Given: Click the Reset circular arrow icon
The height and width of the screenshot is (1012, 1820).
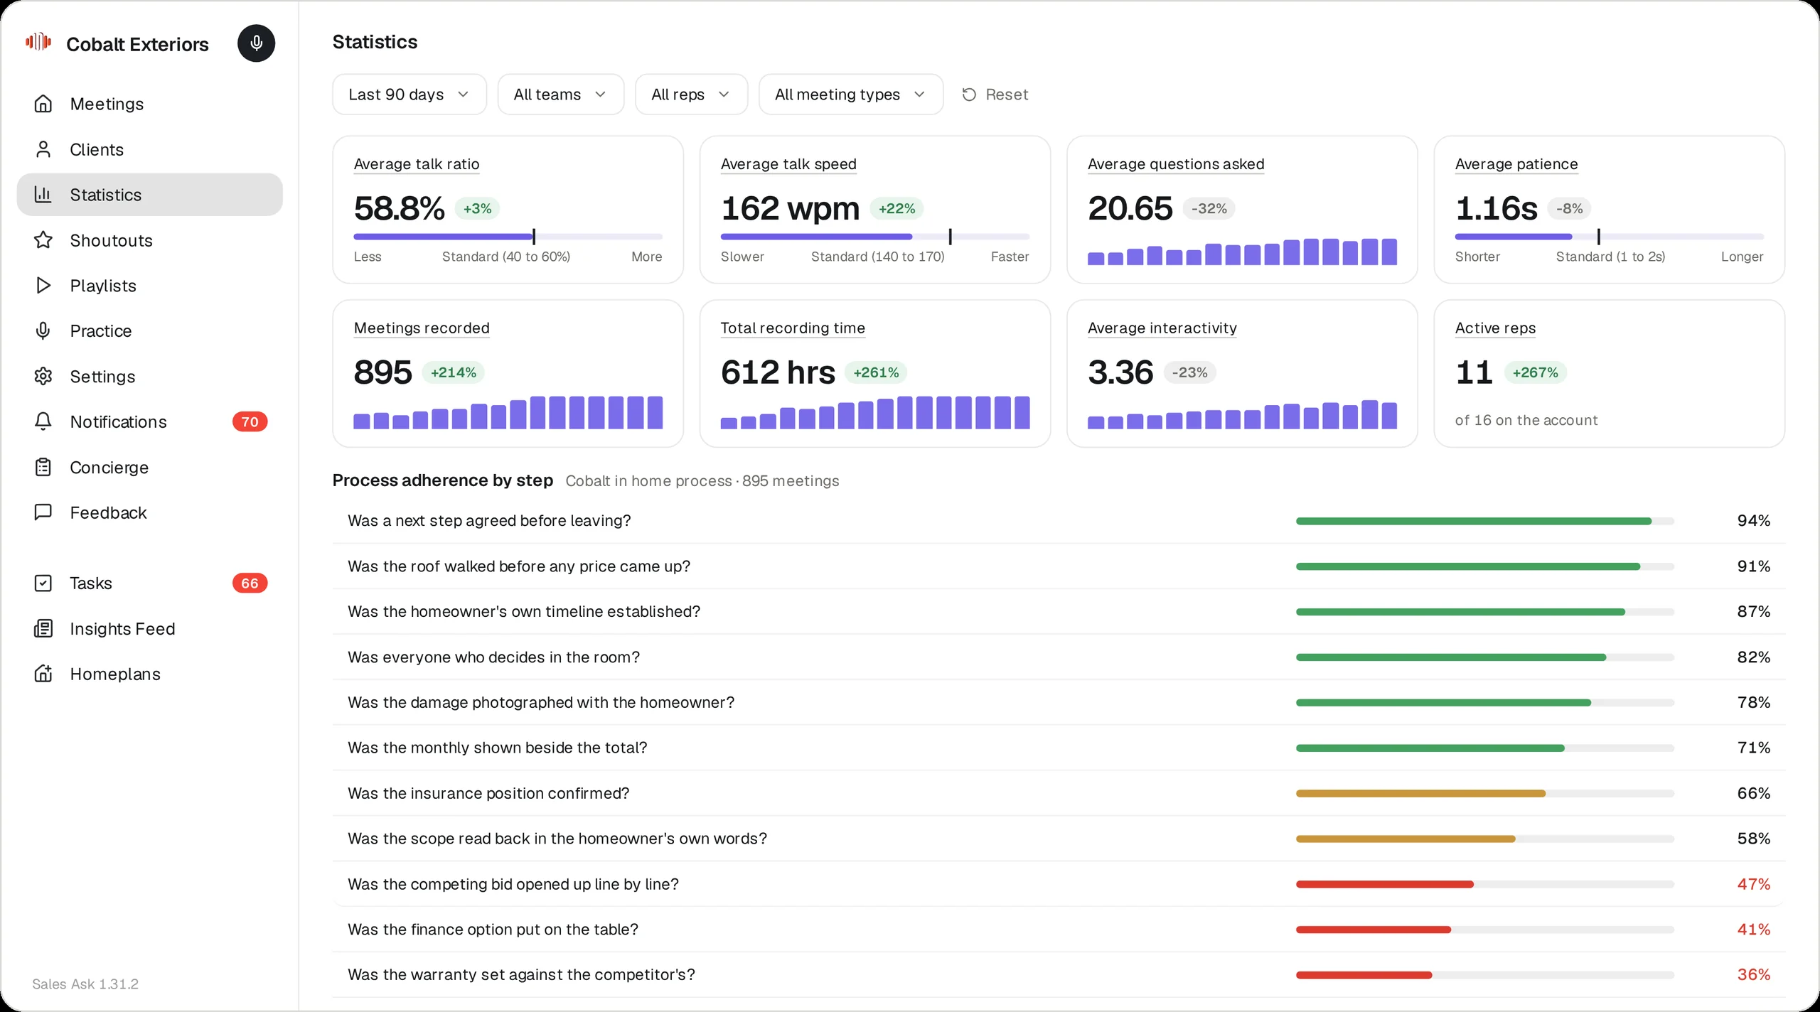Looking at the screenshot, I should coord(969,95).
